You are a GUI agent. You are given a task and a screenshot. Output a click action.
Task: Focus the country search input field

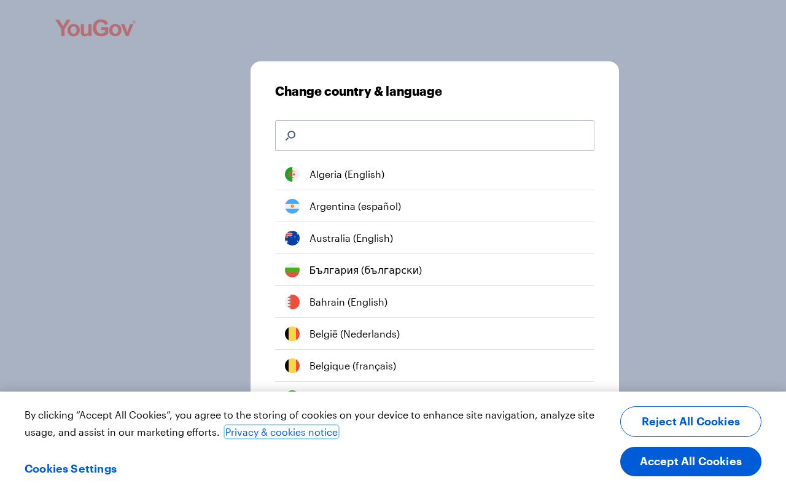coord(435,136)
